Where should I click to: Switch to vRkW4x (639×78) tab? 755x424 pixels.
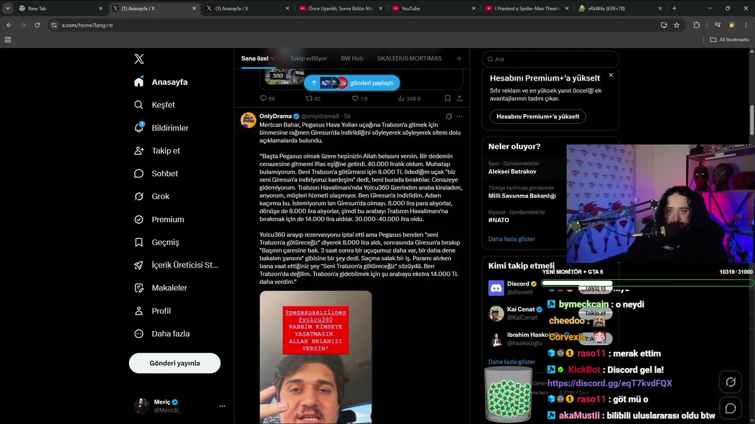(x=620, y=8)
